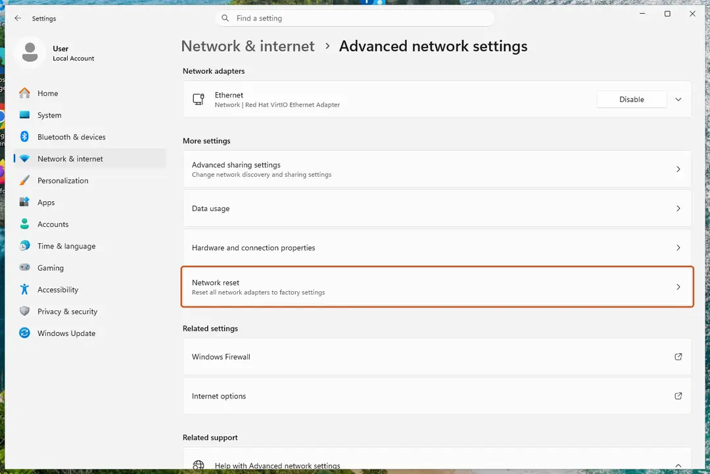Click the Bluetooth icon in sidebar
This screenshot has height=474, width=710.
[x=24, y=136]
